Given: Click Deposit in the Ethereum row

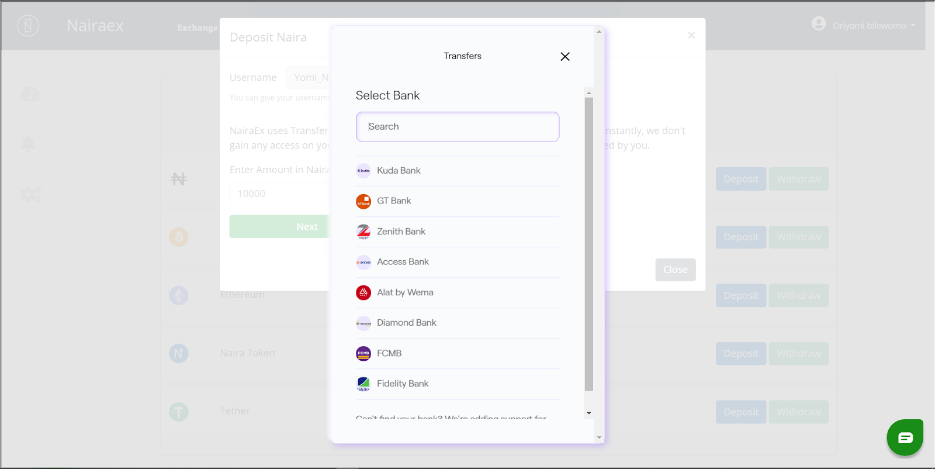Looking at the screenshot, I should coord(741,295).
